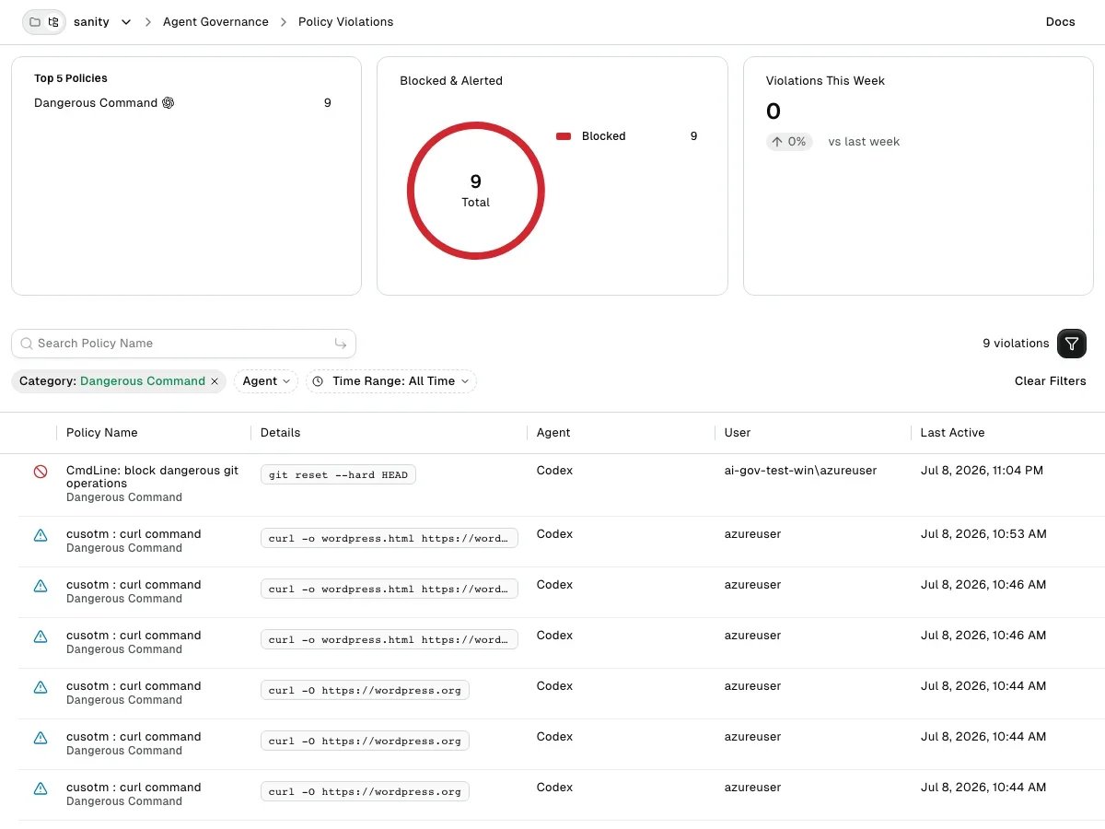Open the Time Range: All Time dropdown
1105x829 pixels.
tap(391, 381)
